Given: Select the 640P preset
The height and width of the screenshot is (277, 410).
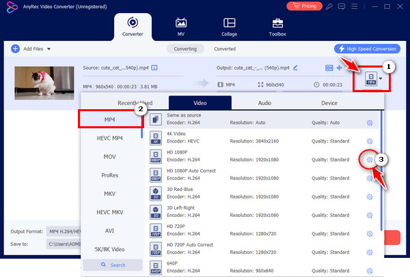Looking at the screenshot, I should point(262,267).
